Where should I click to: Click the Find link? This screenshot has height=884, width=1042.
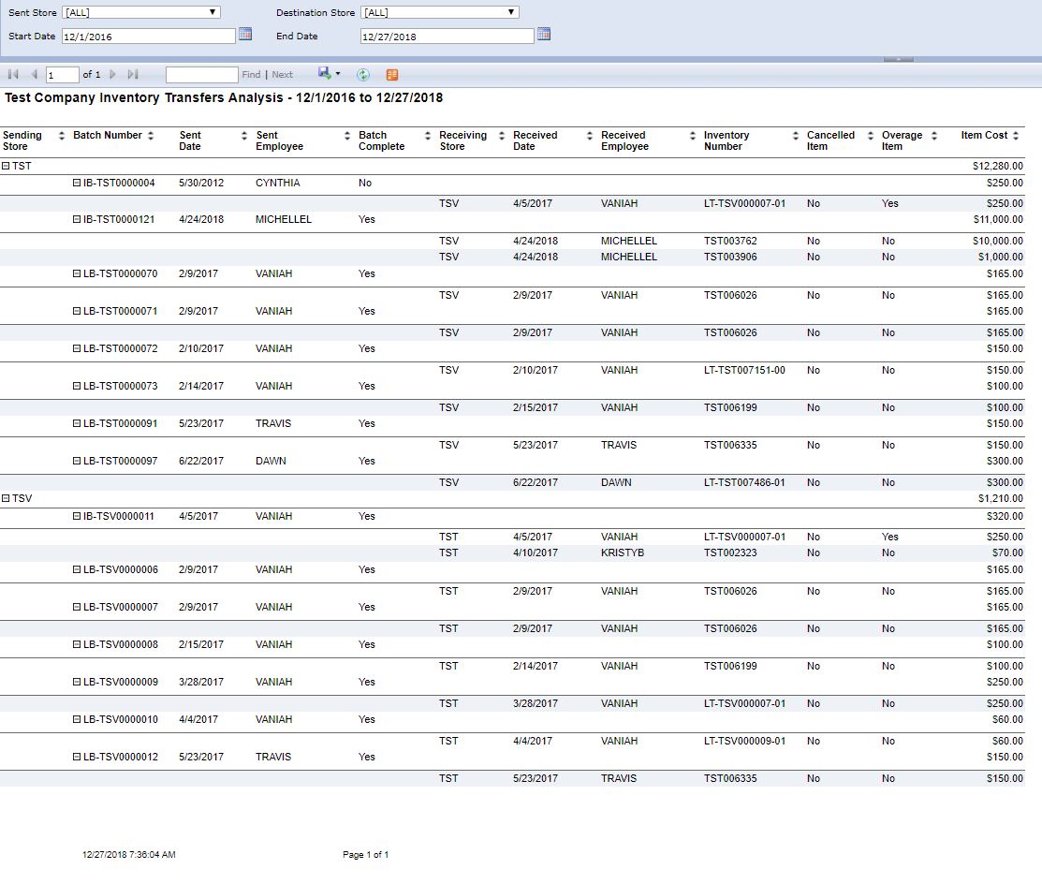[x=251, y=74]
